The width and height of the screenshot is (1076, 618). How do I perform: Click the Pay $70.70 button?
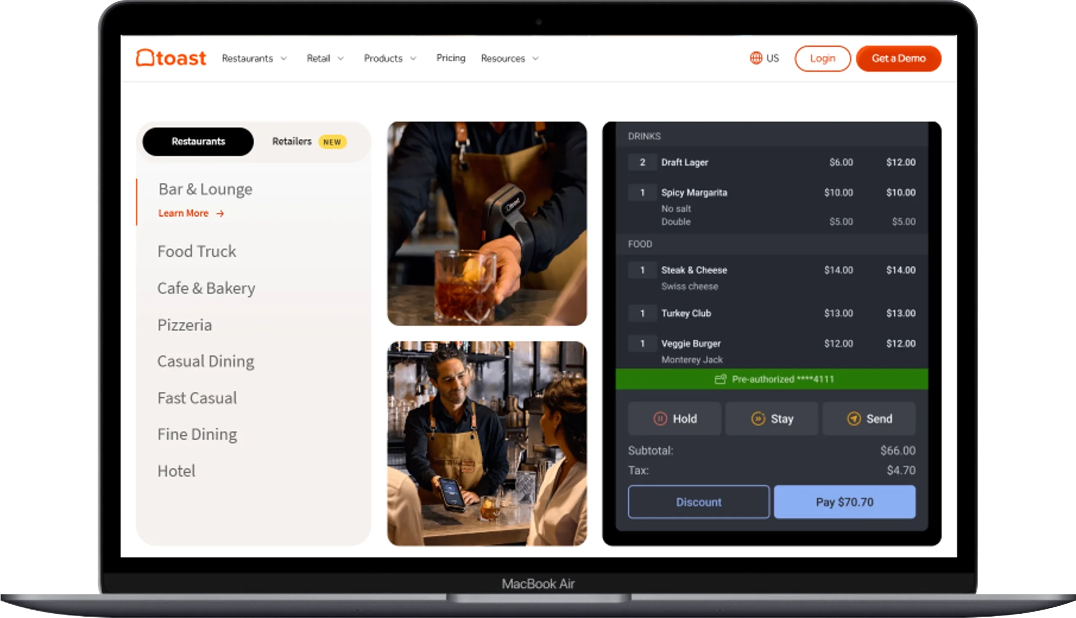[845, 502]
